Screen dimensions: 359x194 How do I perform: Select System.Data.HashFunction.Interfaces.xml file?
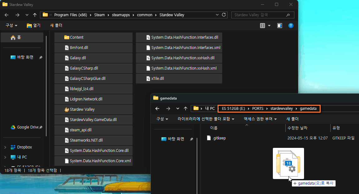pos(179,48)
